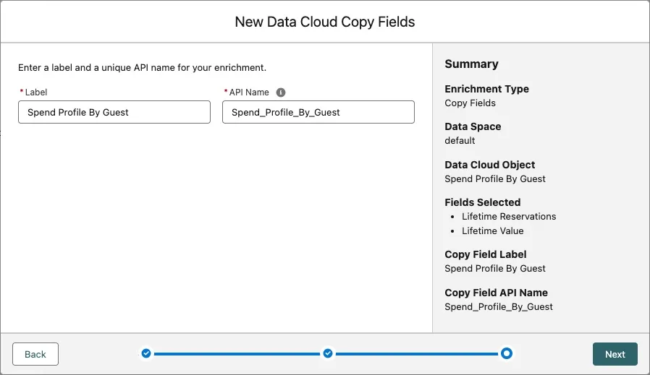Click the Lifetime Value field item
Screen dimensions: 650x375
tap(492, 230)
